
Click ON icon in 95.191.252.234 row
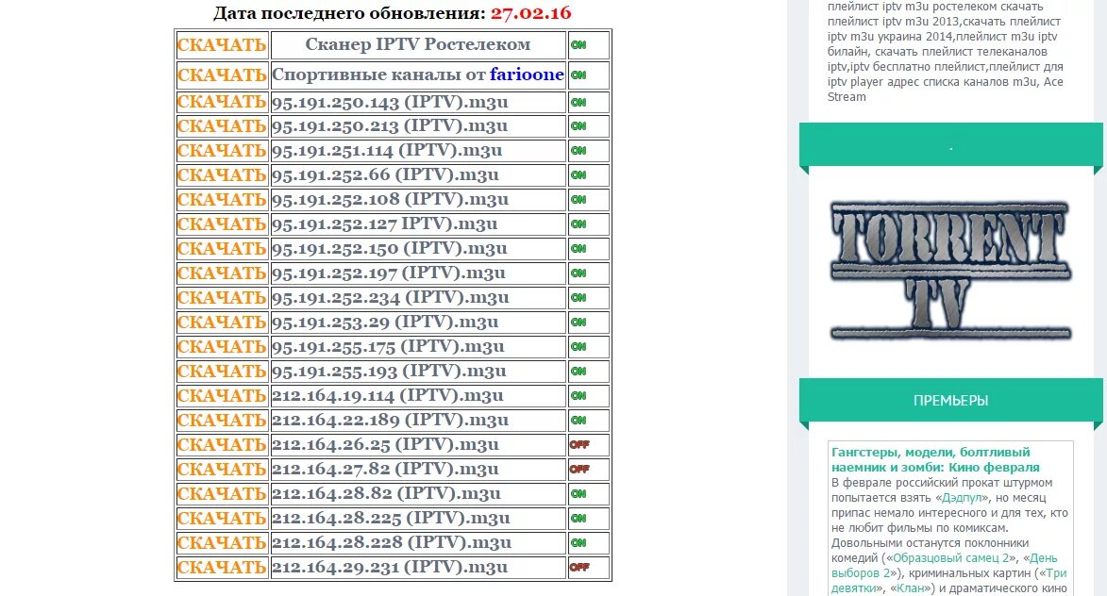pos(579,298)
